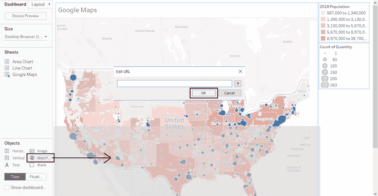Click the 8,970,000 to 39,700,000 population swatch
Viewport: 378px width, 196px height.
pyautogui.click(x=323, y=38)
